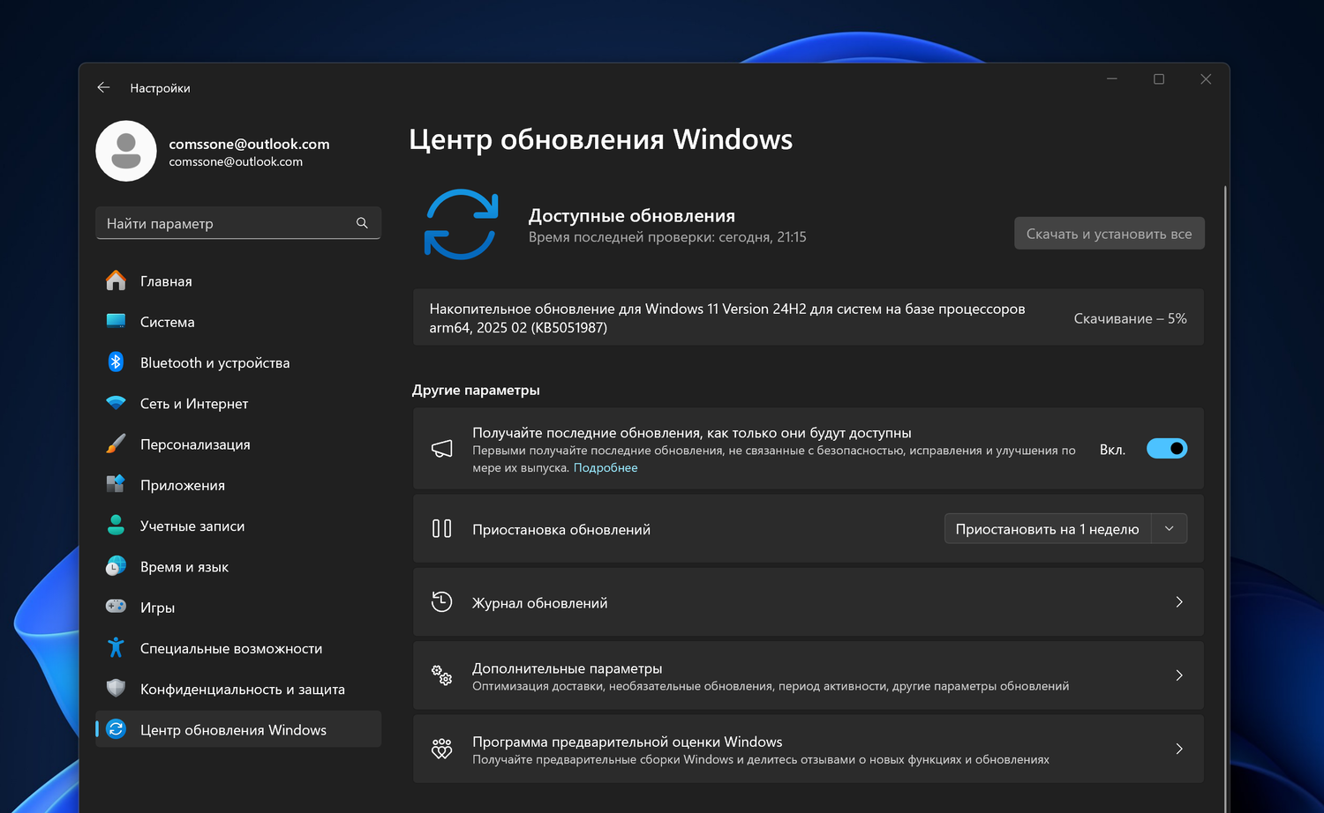Click the Bluetooth icon in sidebar

(x=116, y=362)
